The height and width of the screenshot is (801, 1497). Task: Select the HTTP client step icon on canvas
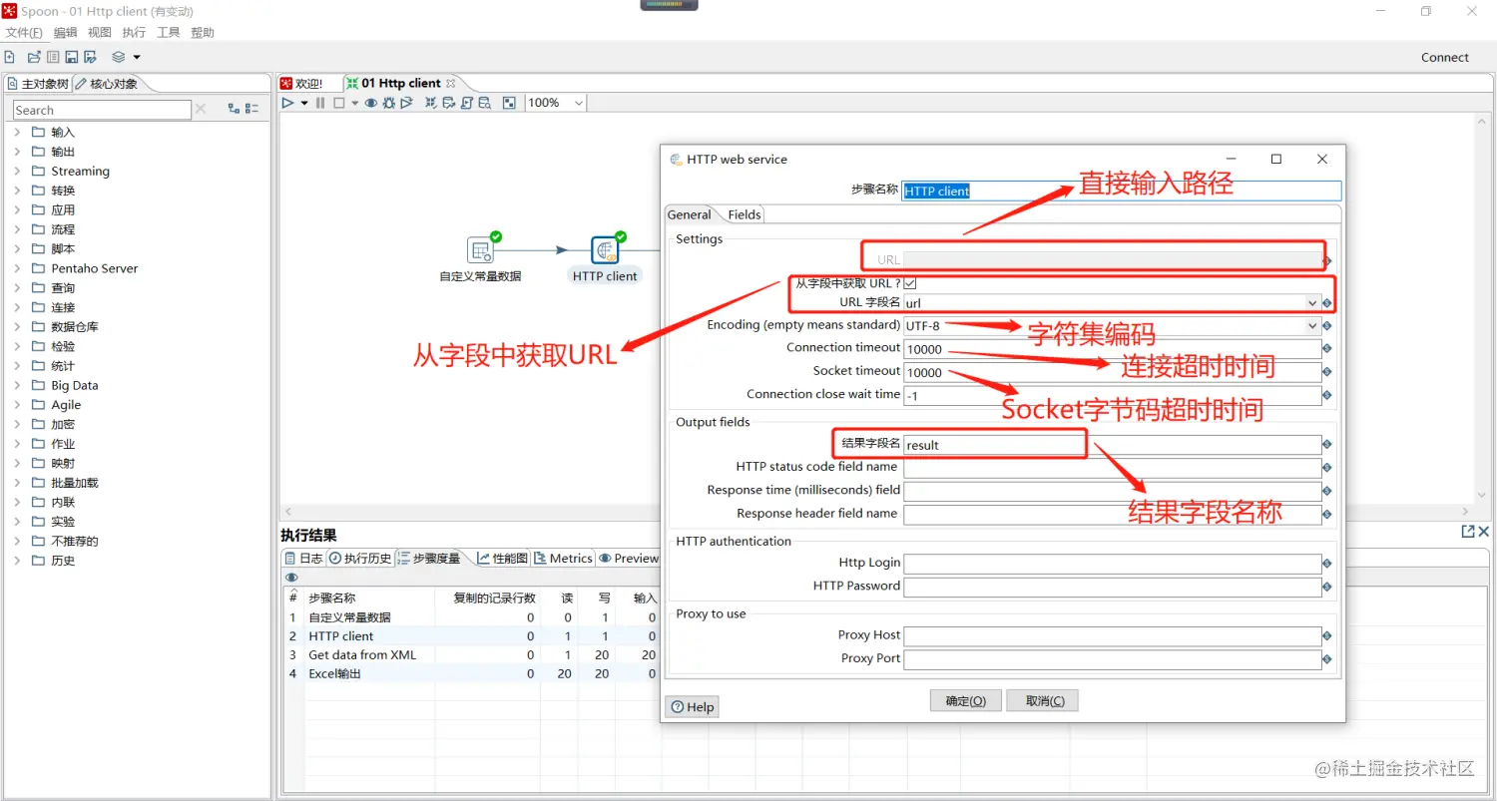tap(605, 250)
